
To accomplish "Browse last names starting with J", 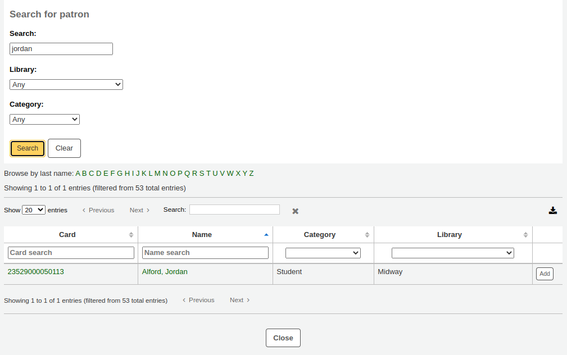I will coord(138,174).
